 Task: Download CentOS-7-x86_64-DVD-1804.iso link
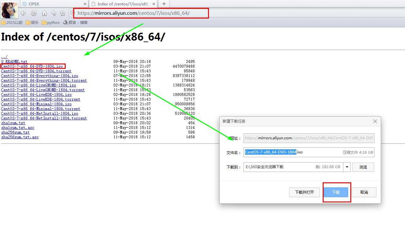tap(32, 66)
